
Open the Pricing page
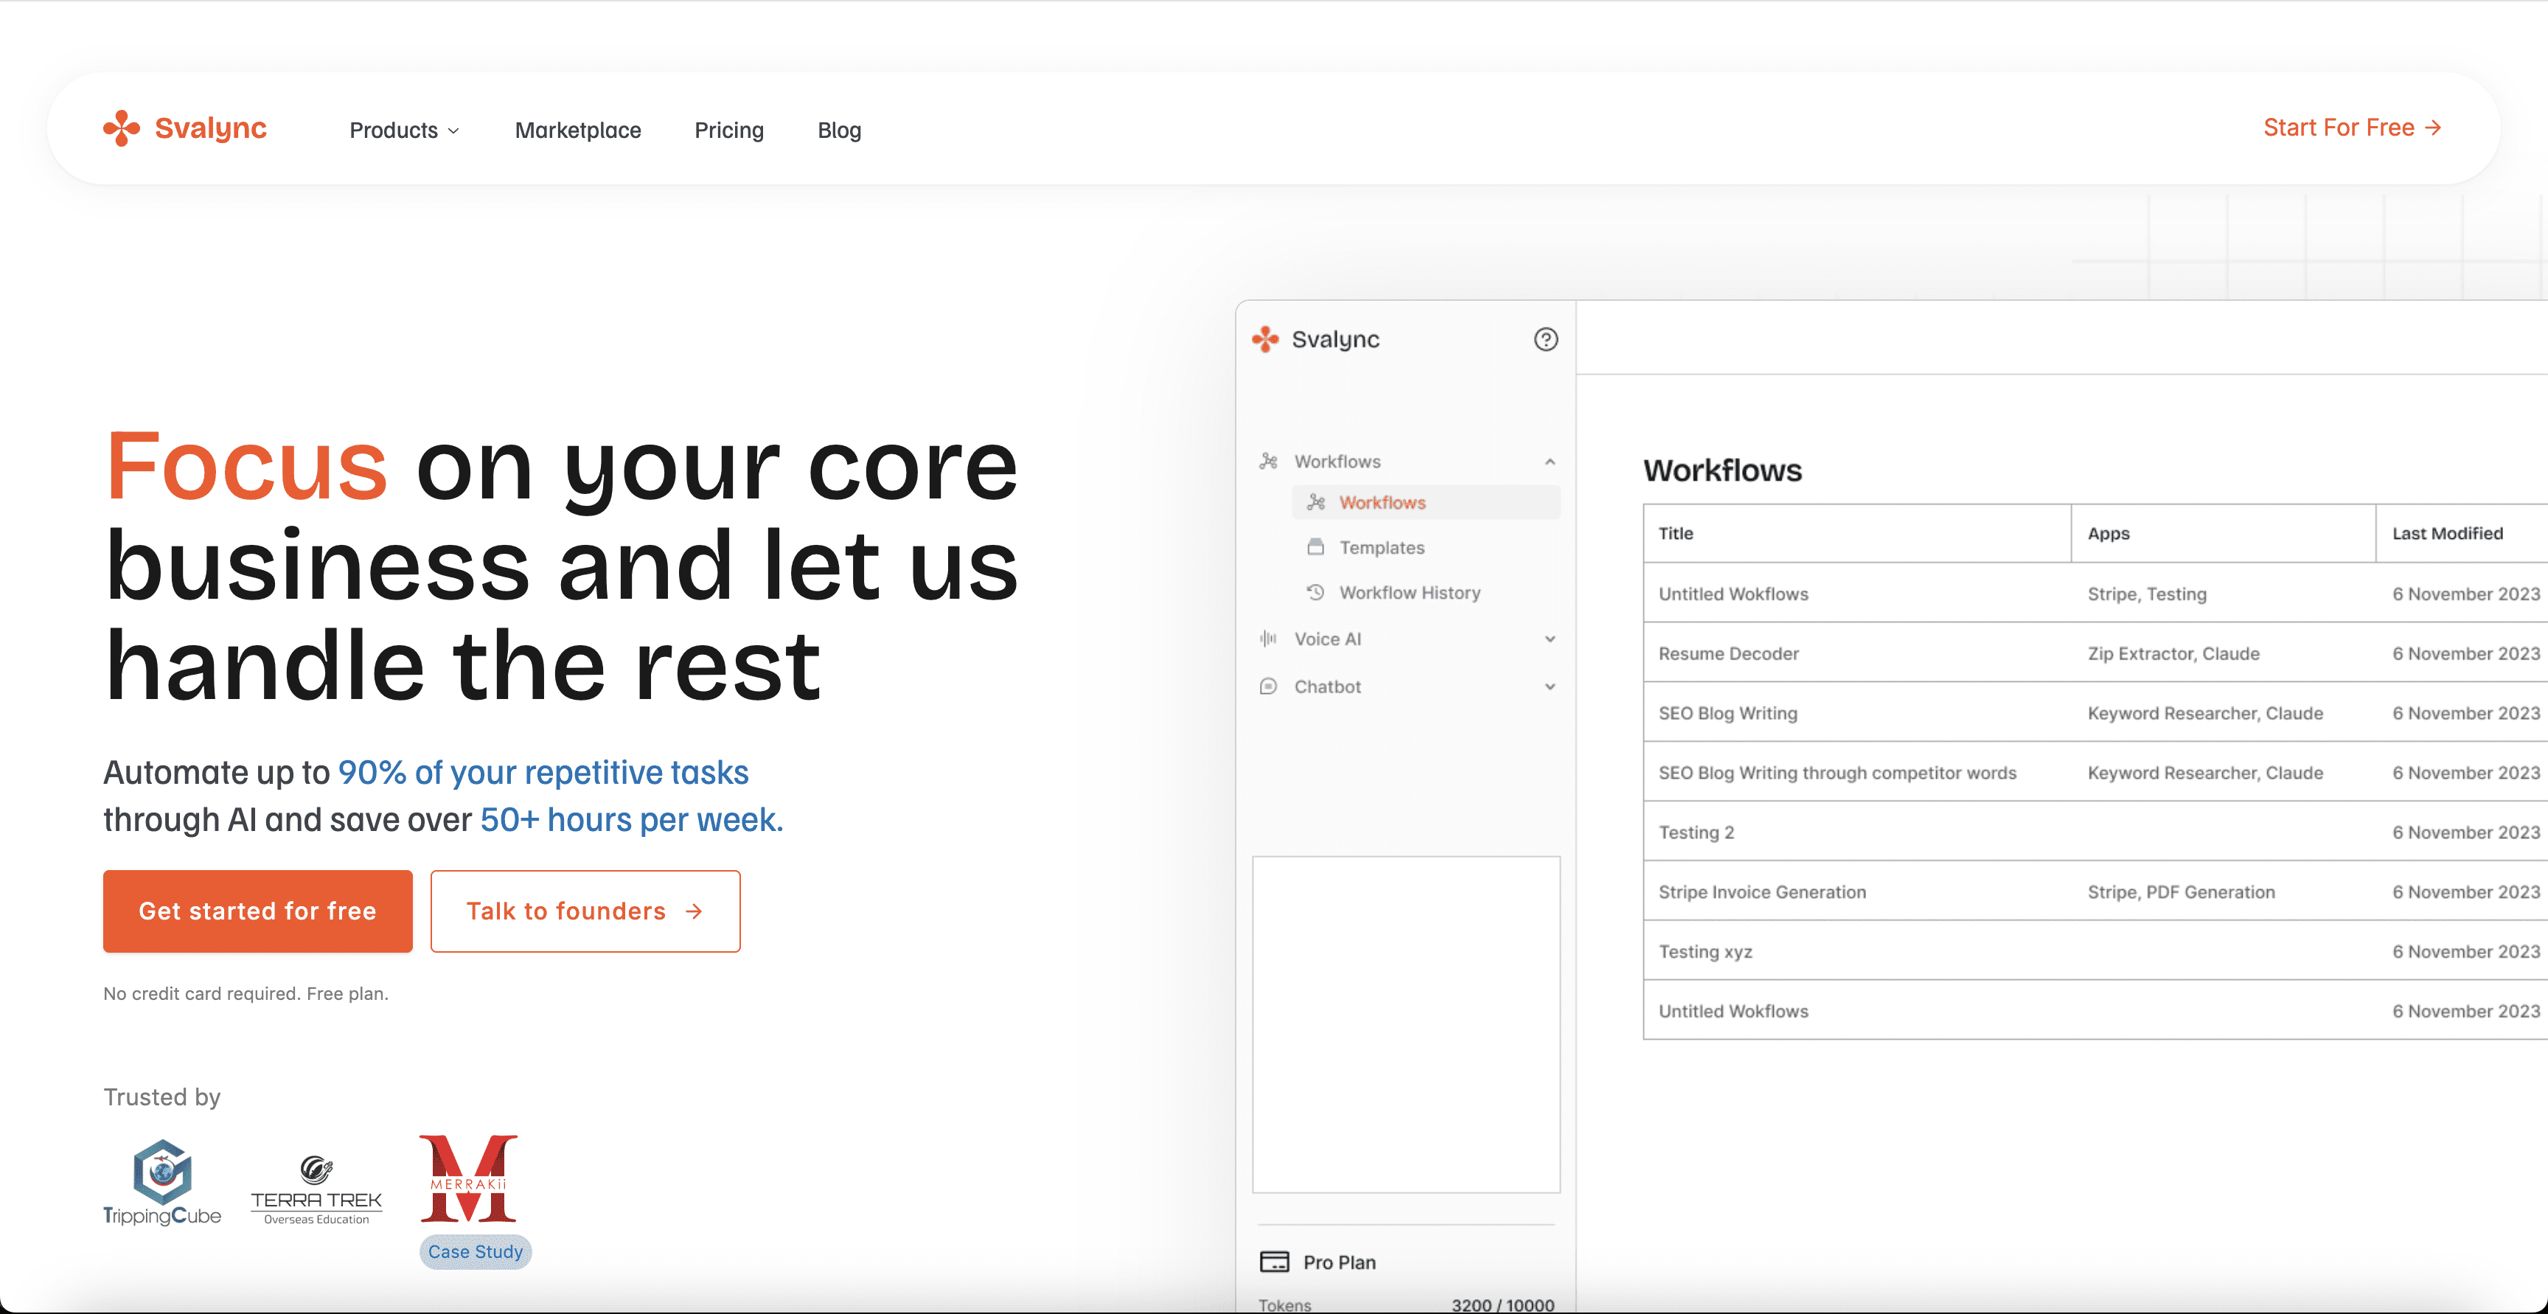point(729,130)
